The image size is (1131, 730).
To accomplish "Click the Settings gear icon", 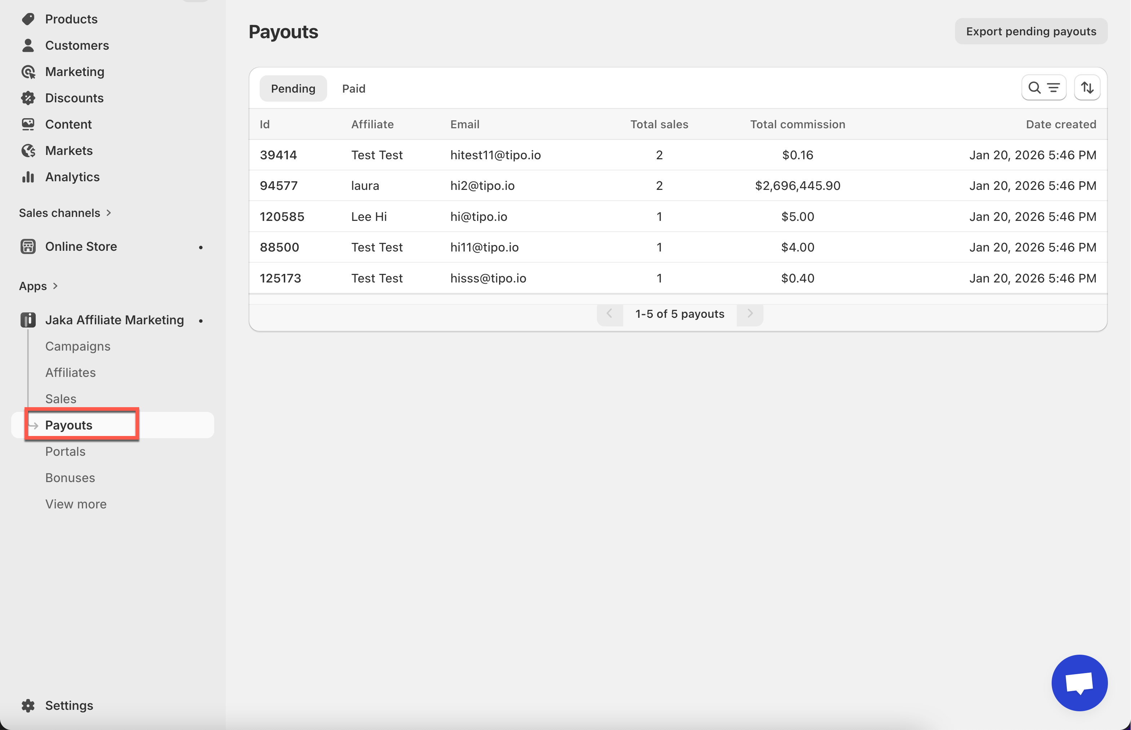I will pyautogui.click(x=28, y=705).
